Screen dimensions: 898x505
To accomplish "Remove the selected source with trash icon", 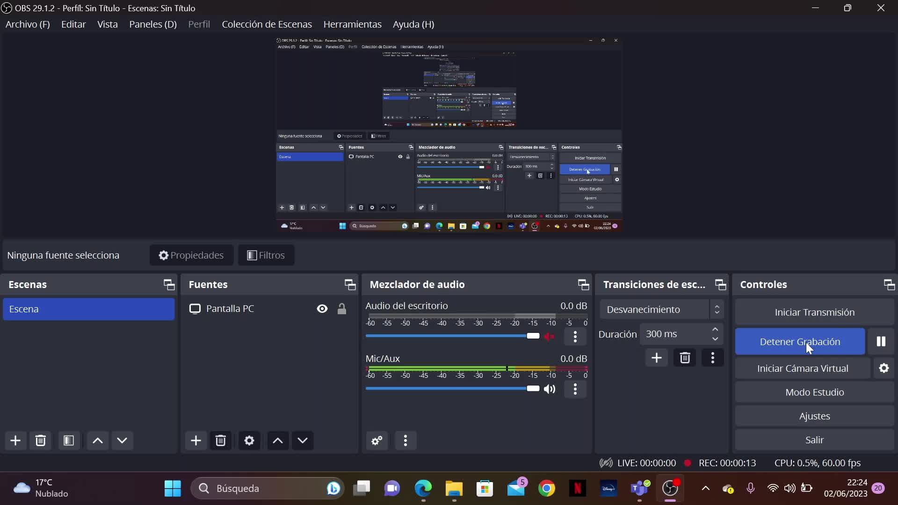I will pyautogui.click(x=221, y=440).
